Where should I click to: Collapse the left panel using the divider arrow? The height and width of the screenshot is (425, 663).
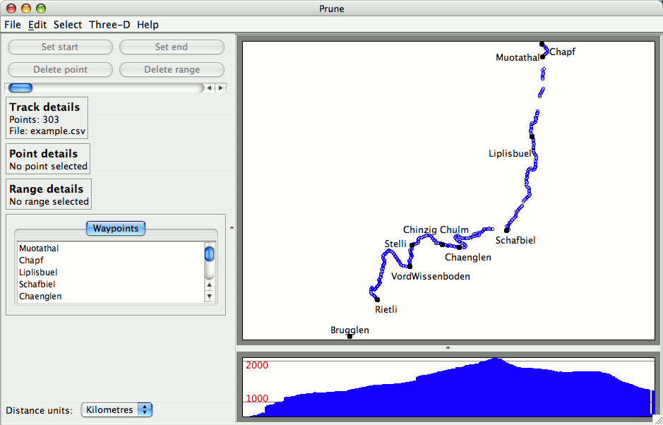point(232,228)
